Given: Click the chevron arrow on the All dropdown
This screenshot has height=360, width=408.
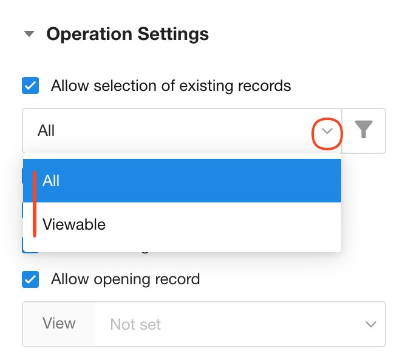Looking at the screenshot, I should point(328,131).
